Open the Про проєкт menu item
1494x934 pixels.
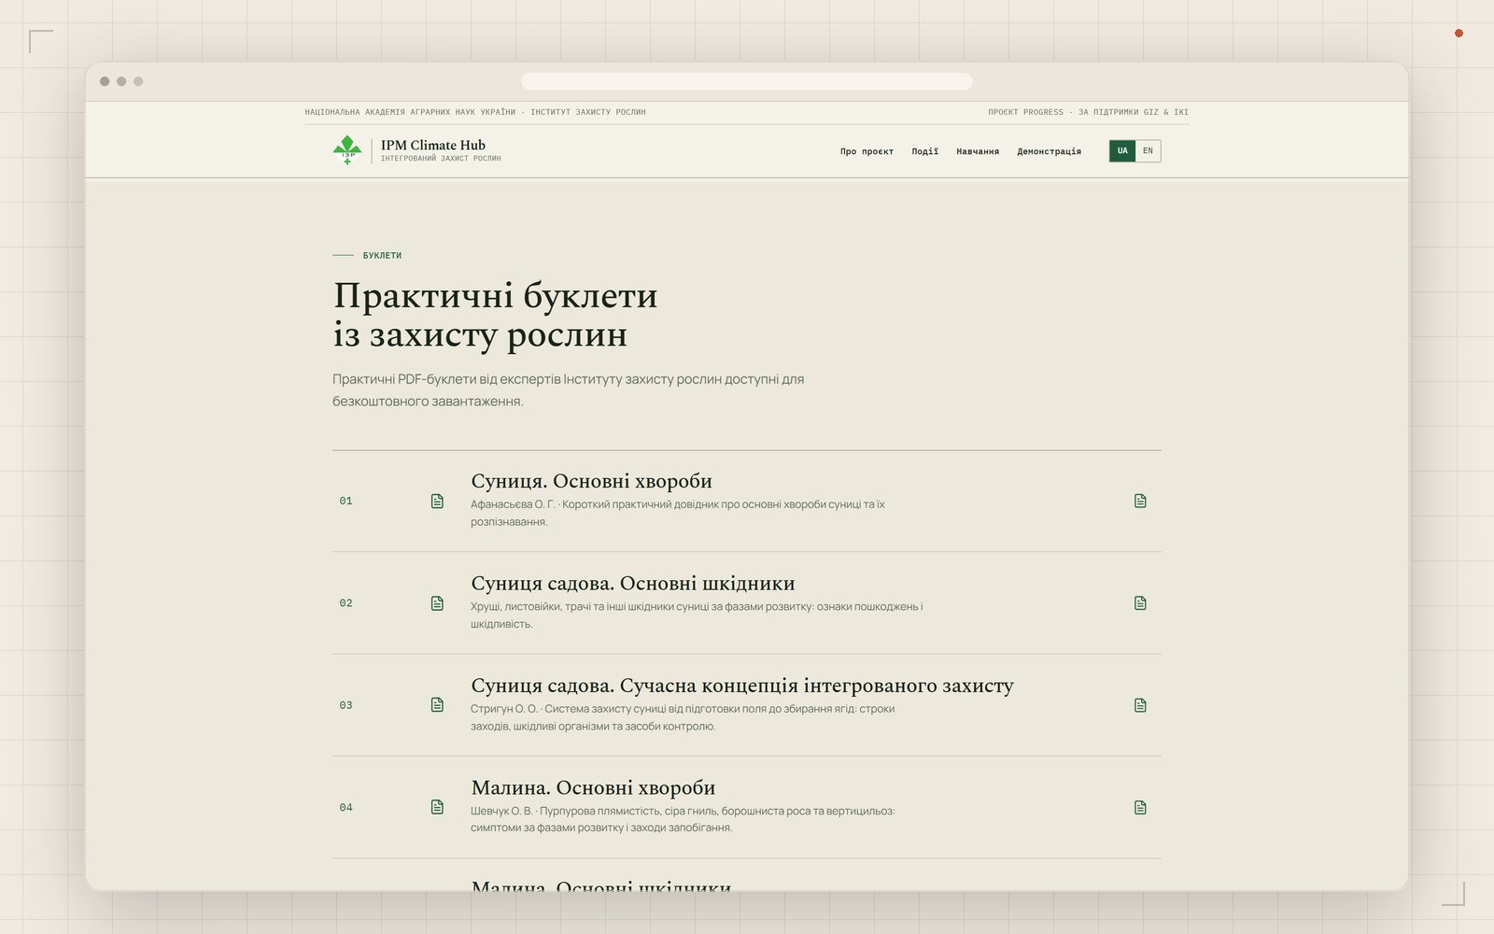867,151
